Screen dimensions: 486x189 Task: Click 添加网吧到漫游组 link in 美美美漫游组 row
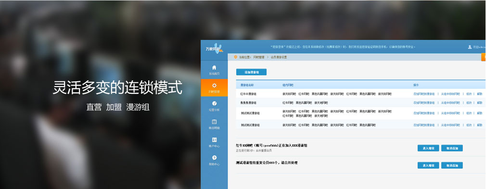pyautogui.click(x=424, y=102)
